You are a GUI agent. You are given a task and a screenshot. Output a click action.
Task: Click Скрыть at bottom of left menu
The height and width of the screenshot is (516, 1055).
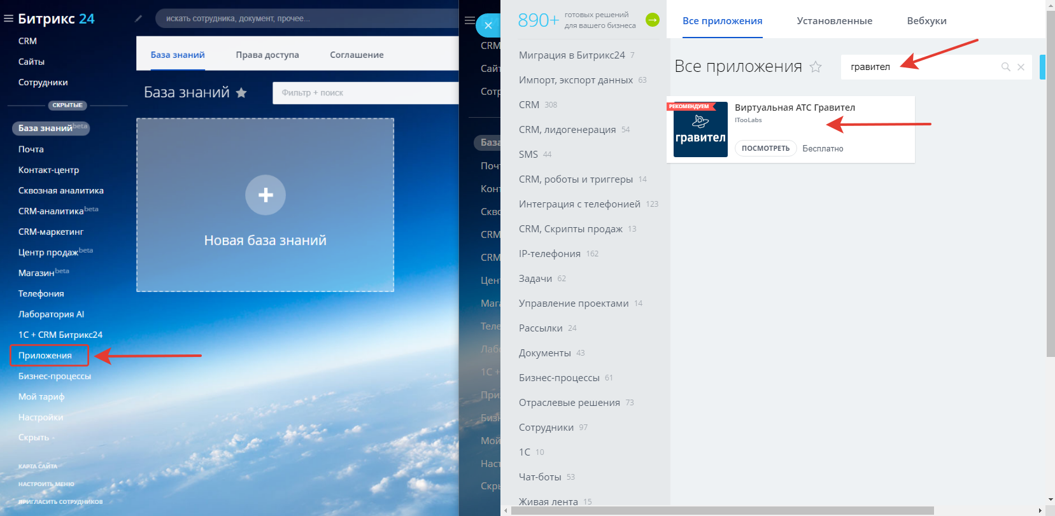coord(36,438)
